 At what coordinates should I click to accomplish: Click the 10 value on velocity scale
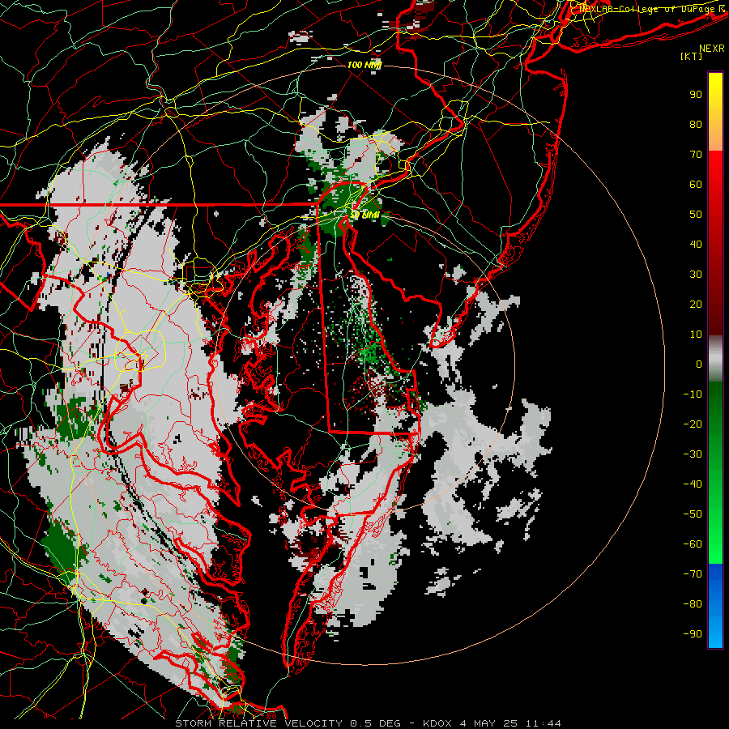696,335
